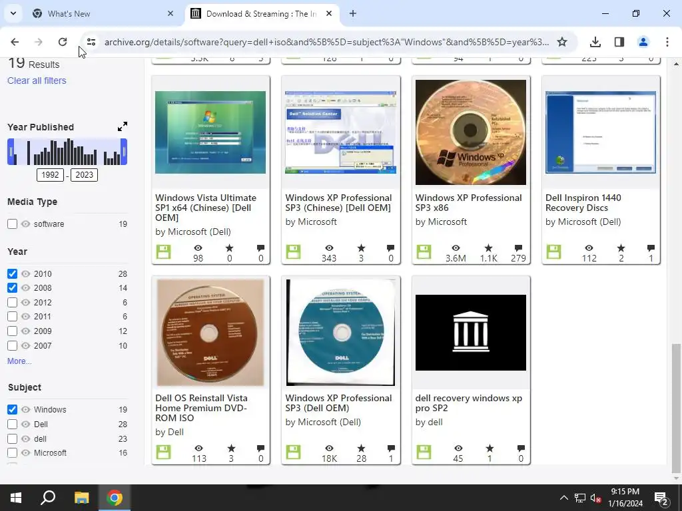Open Windows XP Professional disc thumbnail
The height and width of the screenshot is (511, 682).
(471, 132)
